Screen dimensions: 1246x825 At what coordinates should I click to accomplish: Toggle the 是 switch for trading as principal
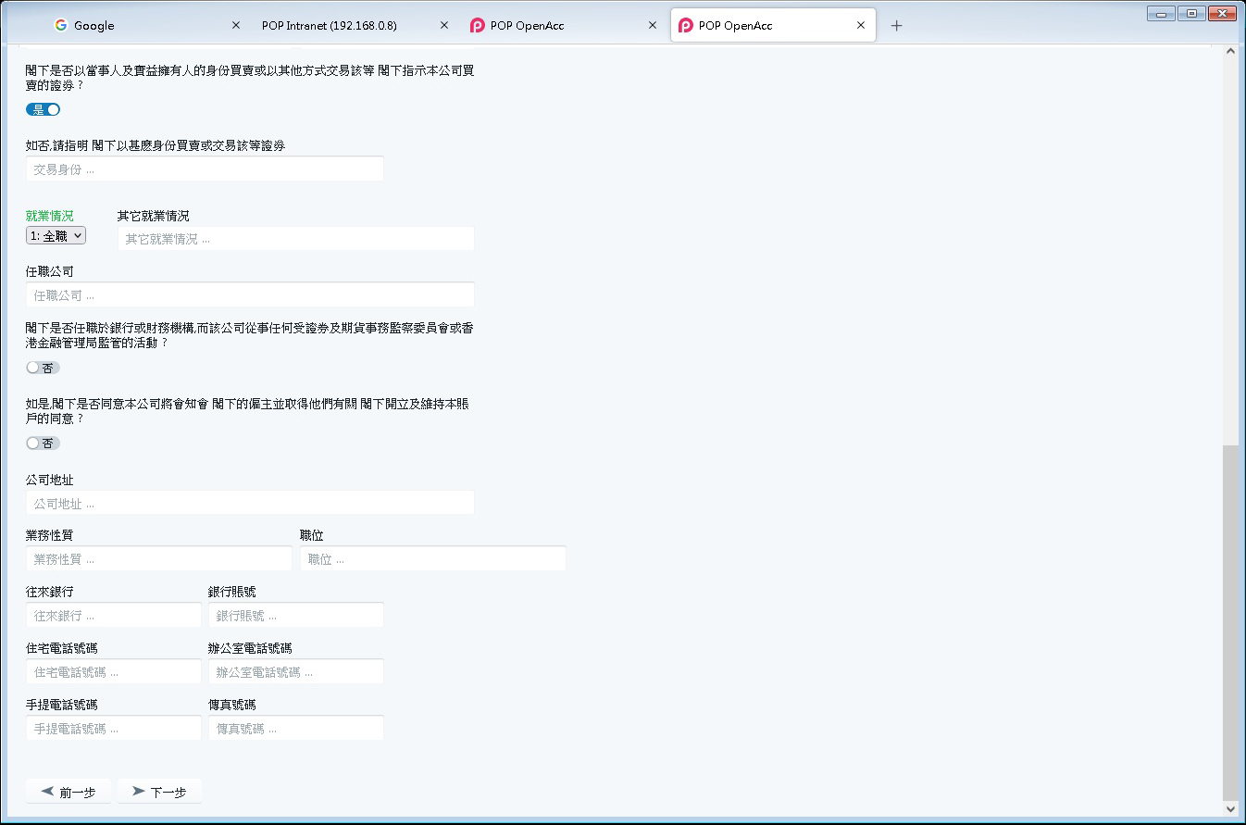(44, 109)
